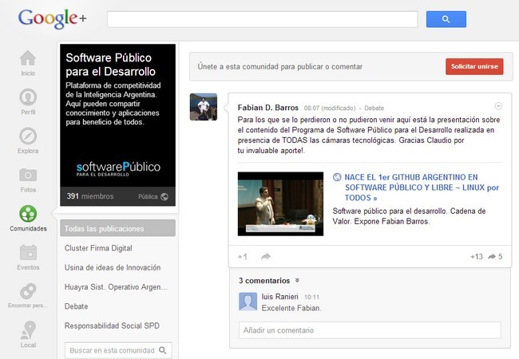Screen dimensions: 519x359
Task: Click the Solicitar unirse button
Action: point(474,66)
